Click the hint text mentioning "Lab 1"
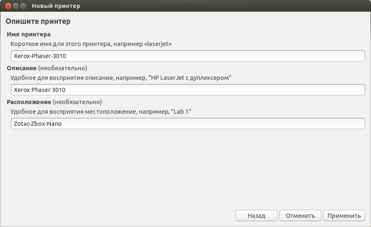 (x=101, y=111)
